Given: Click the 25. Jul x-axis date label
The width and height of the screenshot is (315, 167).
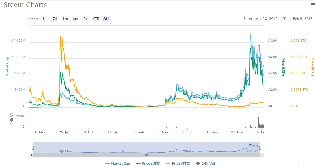Looking at the screenshot, I should (64, 132).
